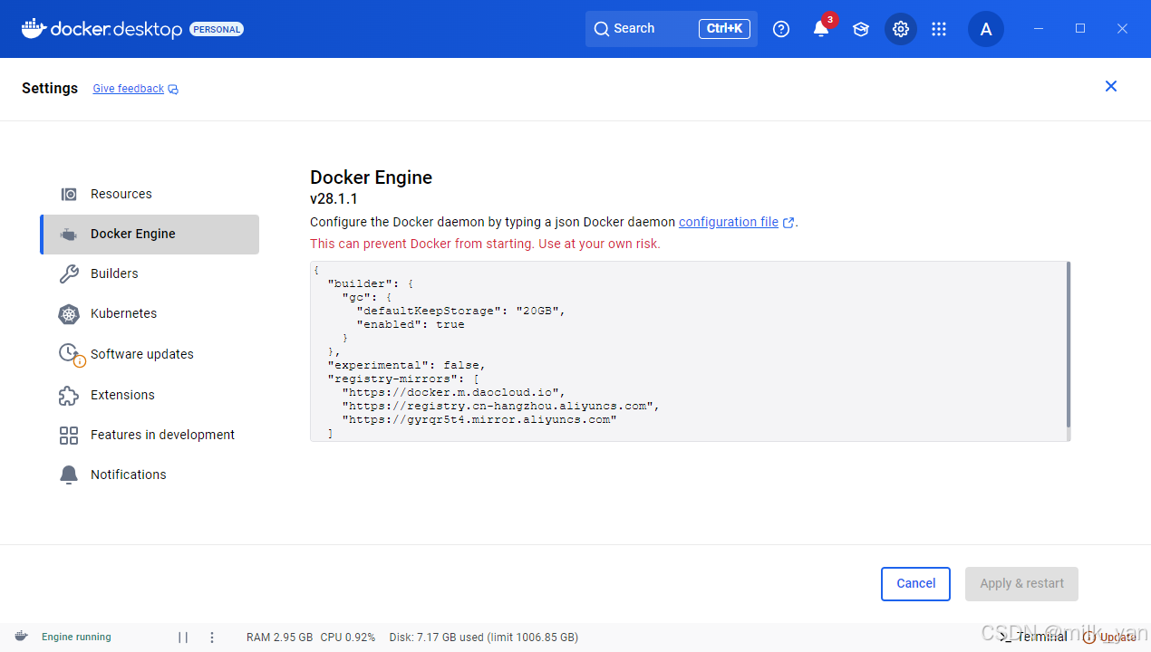Switch to the Extensions tab
The width and height of the screenshot is (1151, 652).
(150, 395)
